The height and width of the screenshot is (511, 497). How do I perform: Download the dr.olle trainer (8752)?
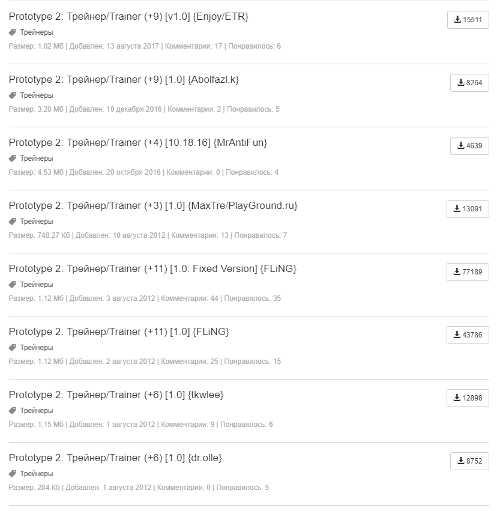pyautogui.click(x=469, y=461)
